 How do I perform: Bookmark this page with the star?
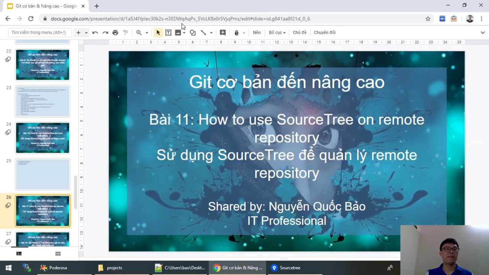pyautogui.click(x=428, y=19)
